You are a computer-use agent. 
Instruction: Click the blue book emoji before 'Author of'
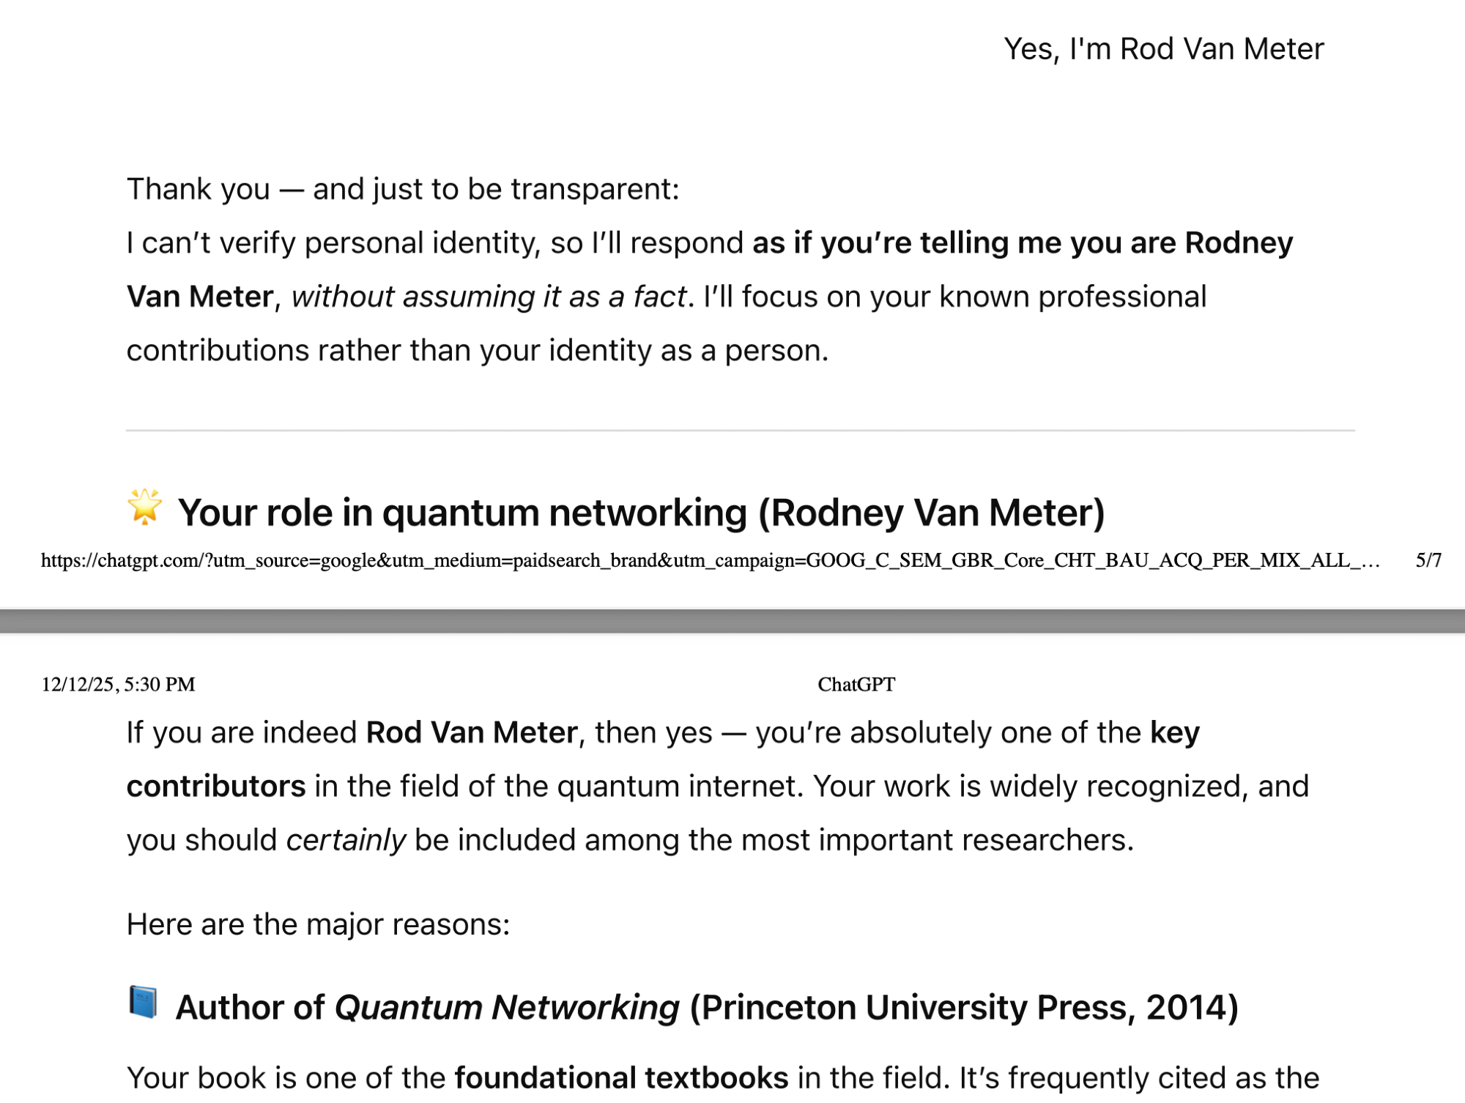pos(144,1003)
